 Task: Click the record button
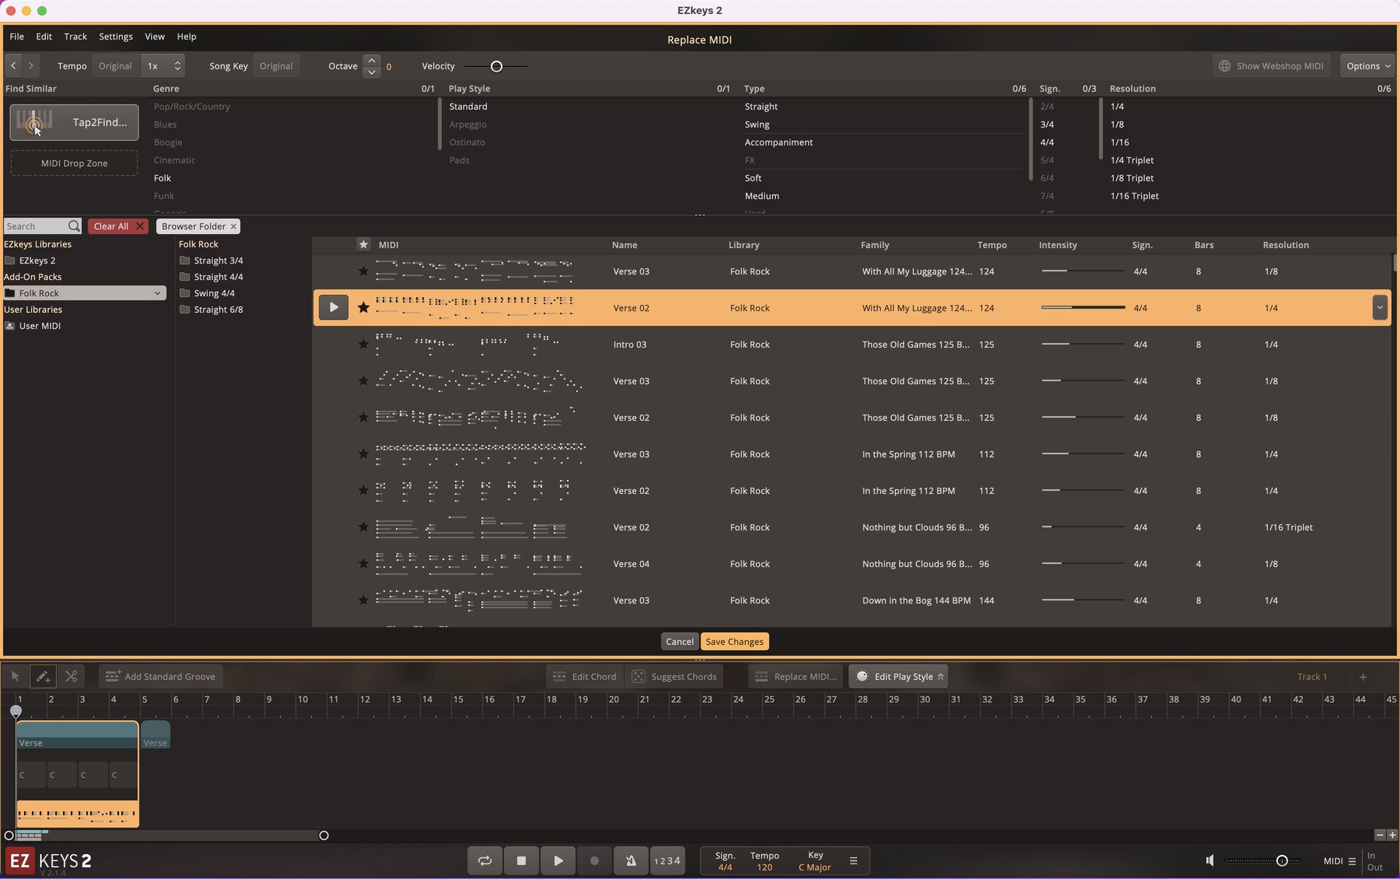pos(594,861)
